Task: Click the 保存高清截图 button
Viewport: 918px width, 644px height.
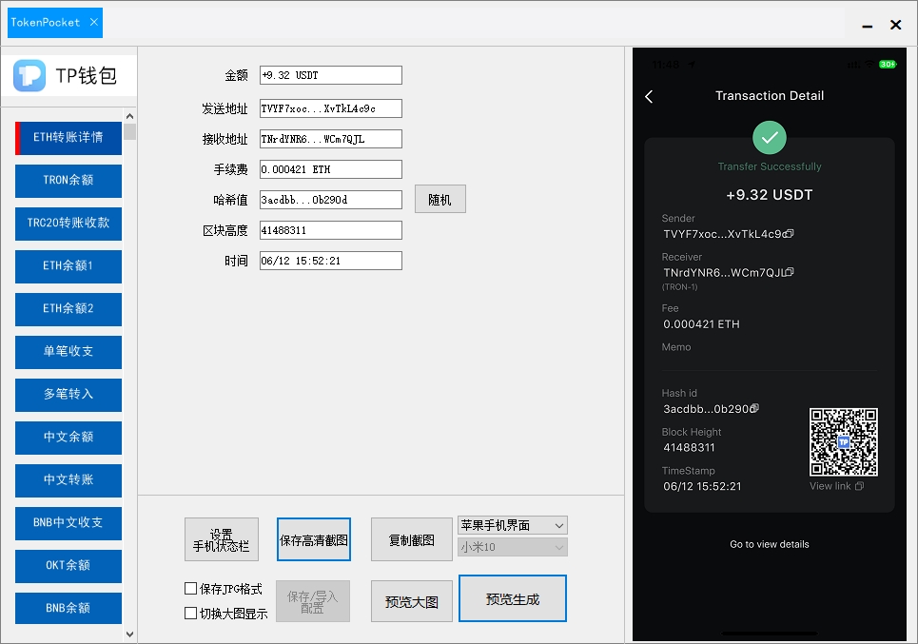Action: [x=314, y=539]
